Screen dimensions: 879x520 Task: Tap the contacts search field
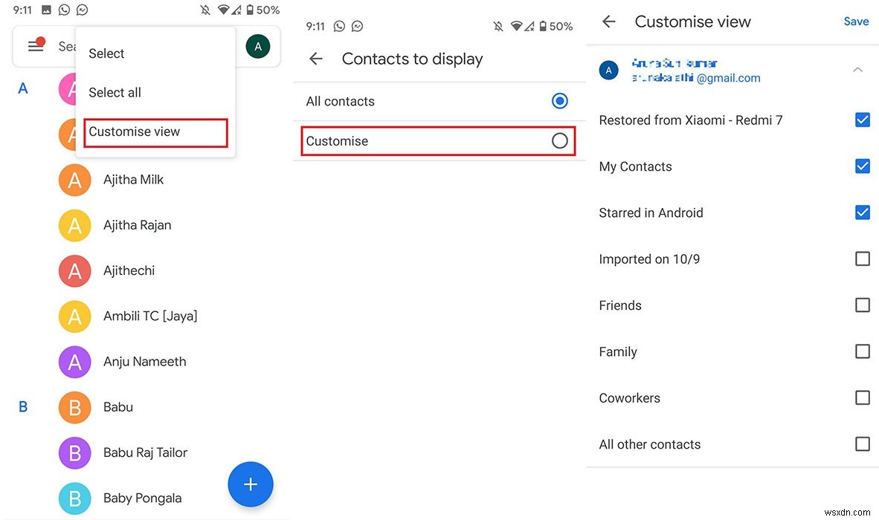pos(67,45)
